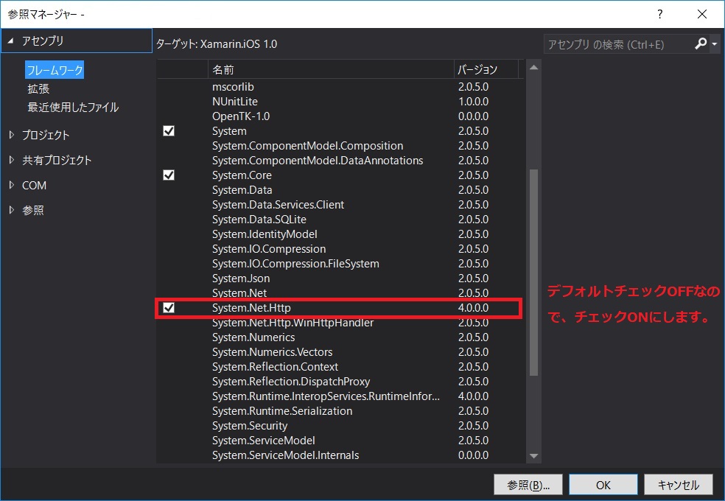
Task: Close the 参照マネージャー dialog
Action: 702,14
